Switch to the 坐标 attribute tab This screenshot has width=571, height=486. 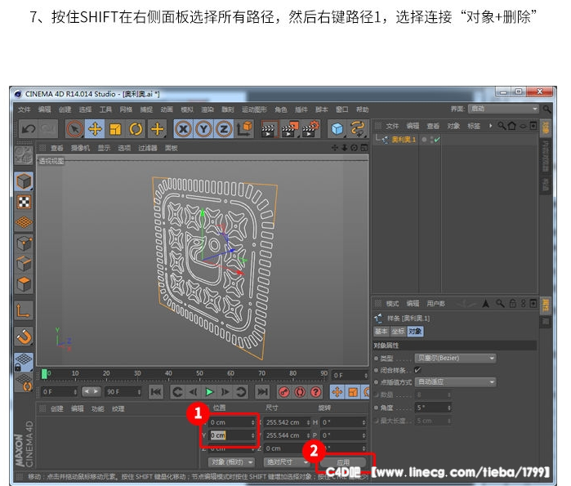pos(398,332)
